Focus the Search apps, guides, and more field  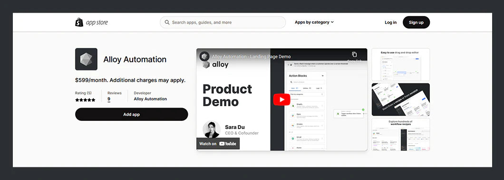[x=223, y=22]
